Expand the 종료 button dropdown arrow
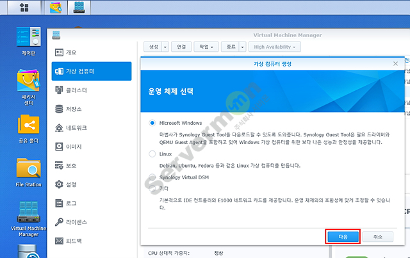 point(242,47)
